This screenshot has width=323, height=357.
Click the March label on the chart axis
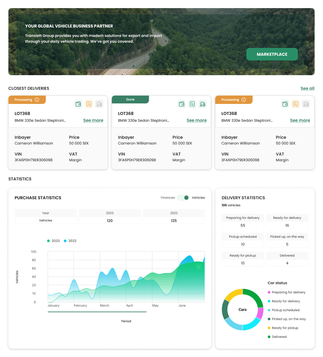105,305
